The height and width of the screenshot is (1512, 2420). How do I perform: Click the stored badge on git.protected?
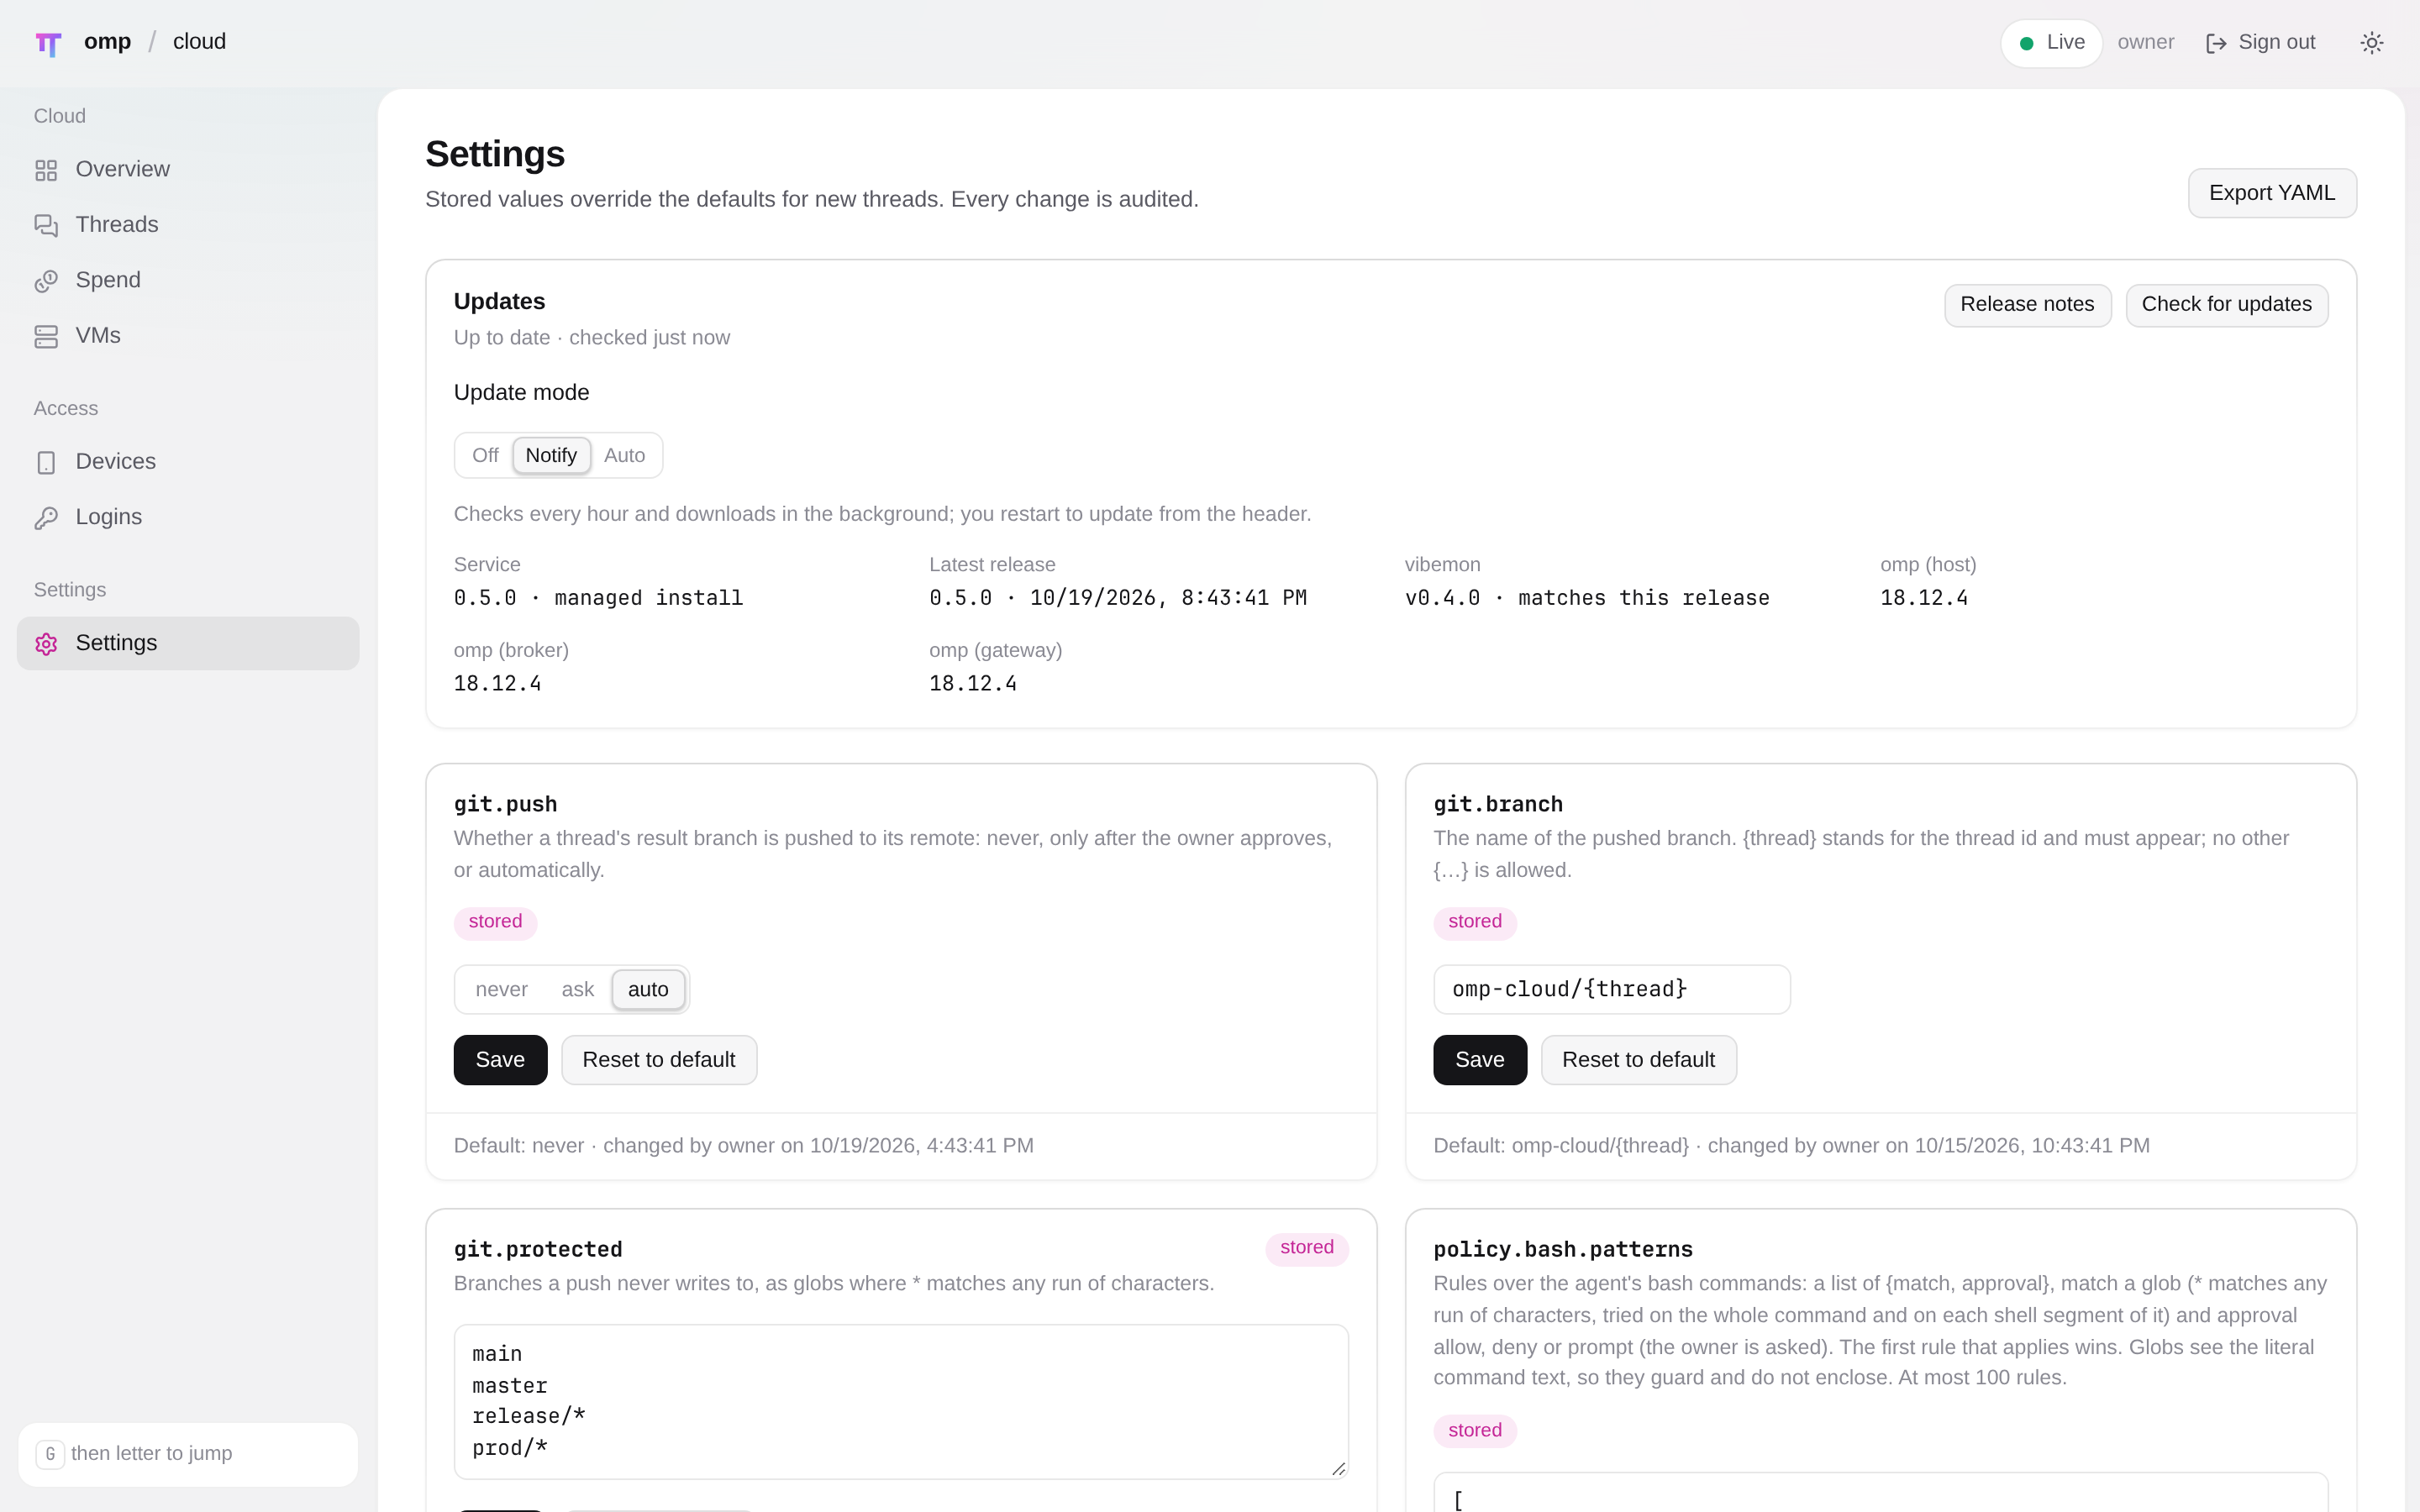1306,1248
